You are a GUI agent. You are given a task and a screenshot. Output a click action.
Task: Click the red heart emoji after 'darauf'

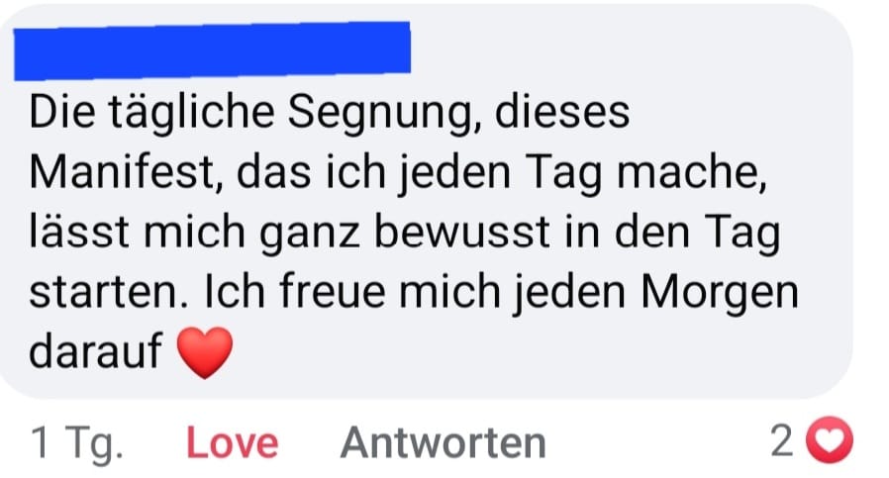[205, 352]
